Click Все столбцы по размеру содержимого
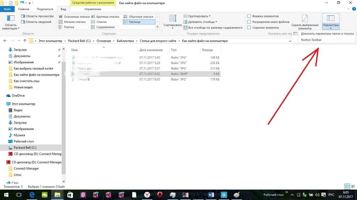Image resolution: width=357 pixels, height=200 pixels. 213,28
